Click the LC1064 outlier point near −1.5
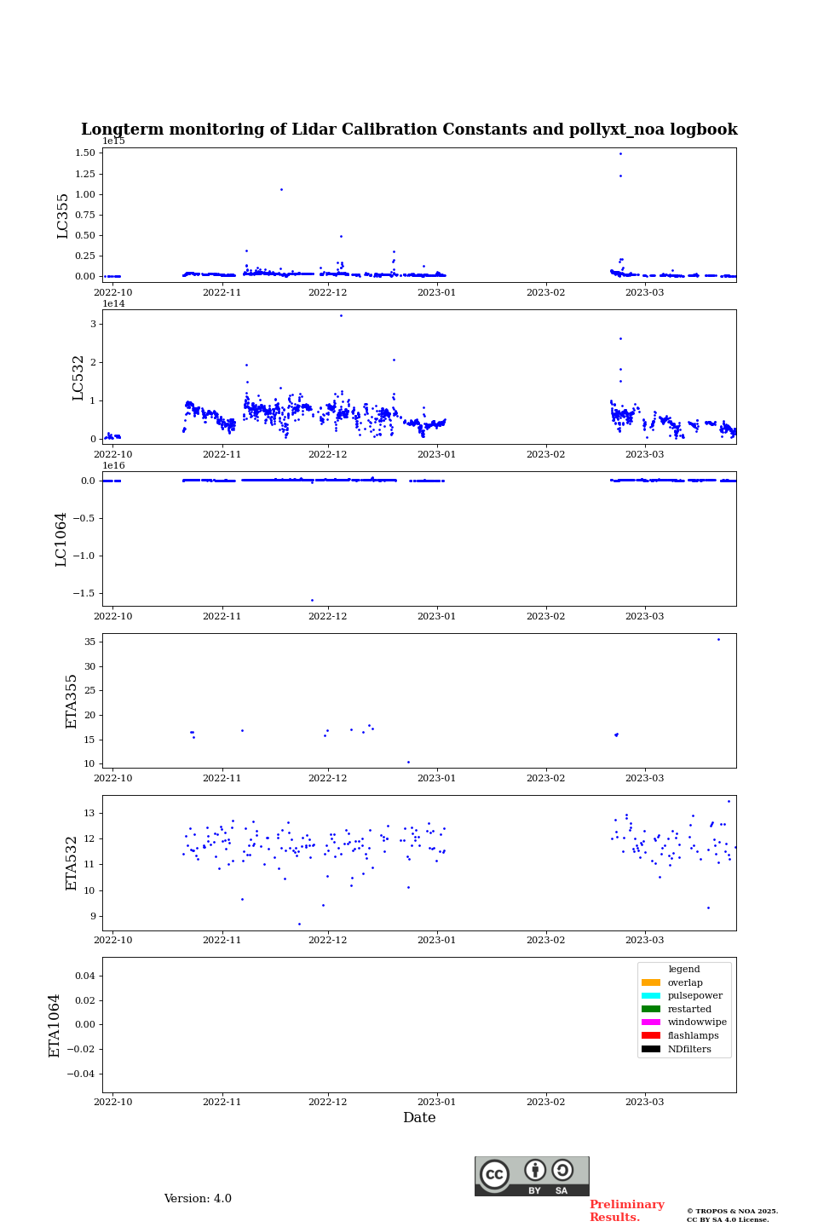This screenshot has width=818, height=1227. [x=312, y=600]
